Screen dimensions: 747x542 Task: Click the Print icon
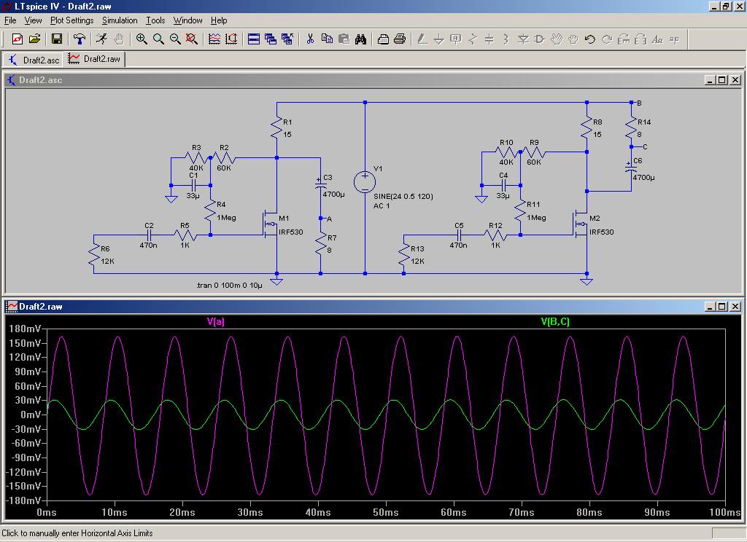pos(400,39)
